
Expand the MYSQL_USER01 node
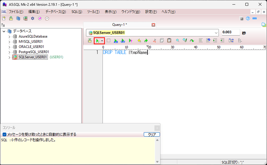(9, 42)
